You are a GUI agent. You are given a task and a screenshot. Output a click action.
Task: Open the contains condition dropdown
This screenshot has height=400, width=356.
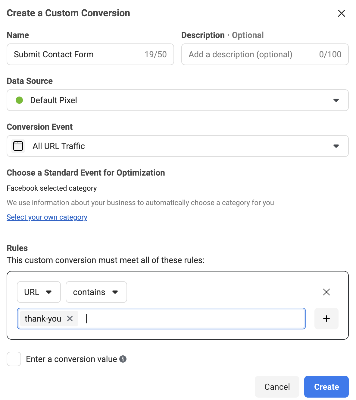tap(96, 292)
